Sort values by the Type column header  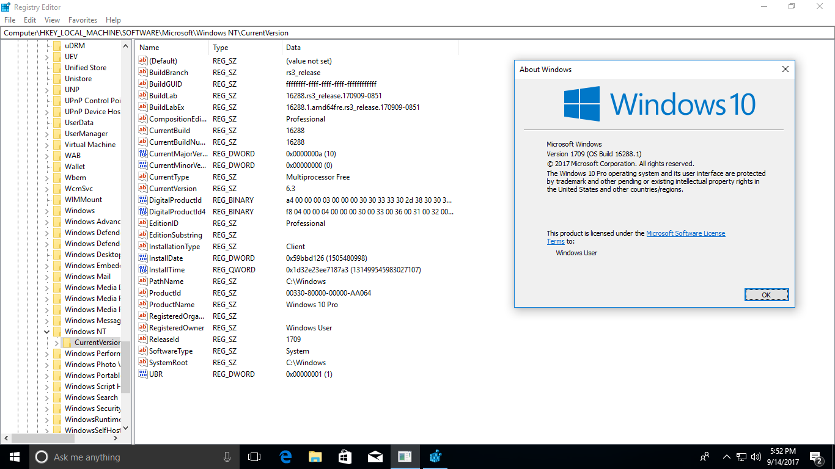[x=246, y=48]
